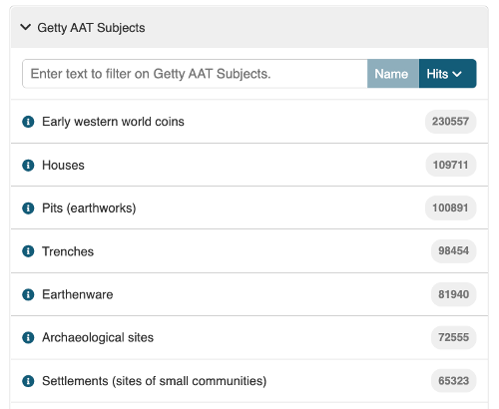Show info for Archaeological sites
Screen dimensions: 499x409
28,338
